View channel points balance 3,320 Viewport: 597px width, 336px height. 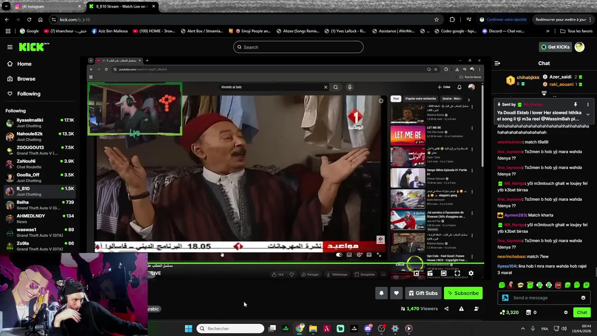509,312
